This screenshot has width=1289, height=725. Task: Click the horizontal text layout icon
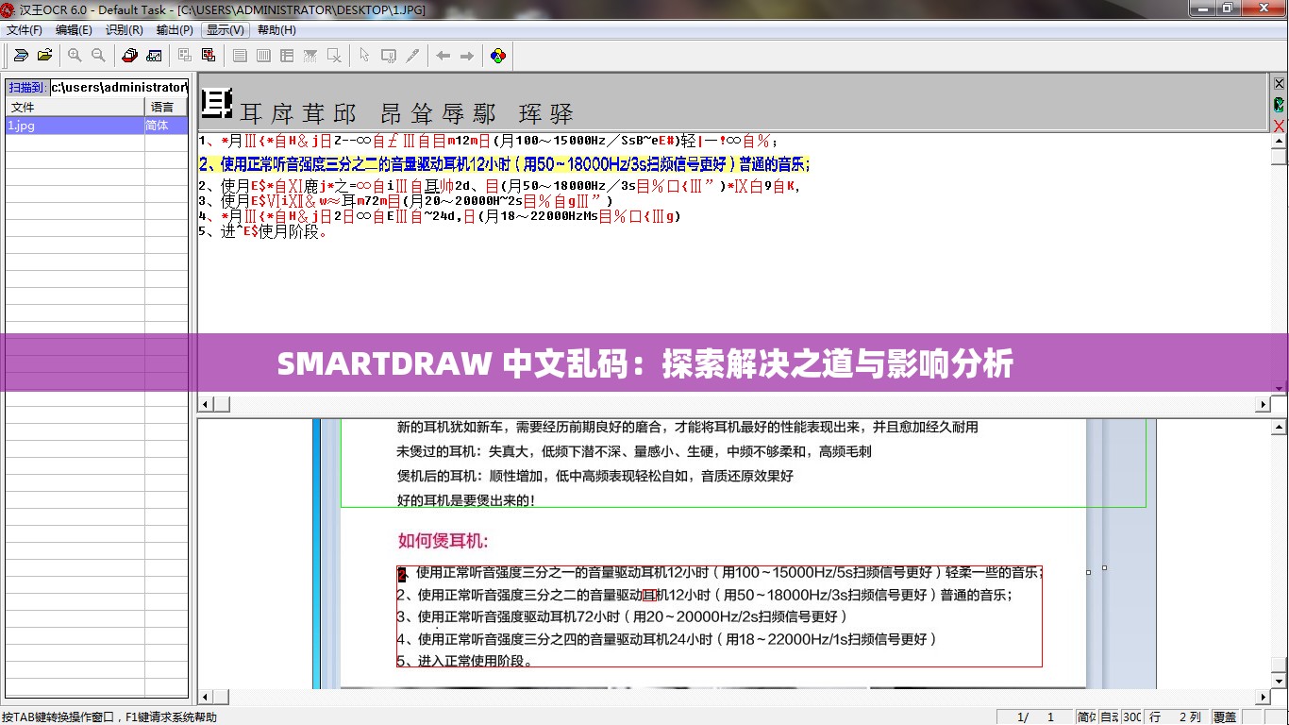click(240, 56)
